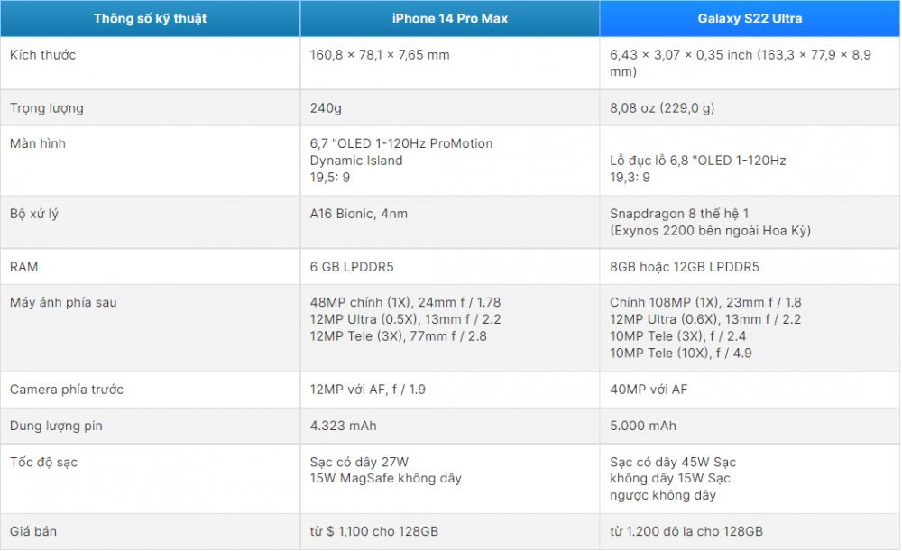Select the "8GB hoặc 12GB LPDDR5" cell
Viewport: 902px width, 551px height.
pos(685,267)
